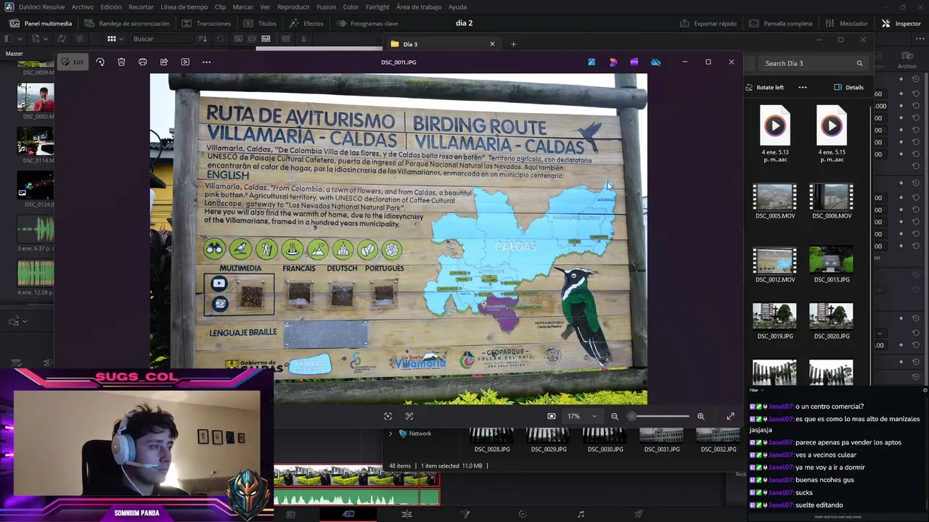
Task: Zoom out with the magnifier minus icon
Action: tap(615, 416)
